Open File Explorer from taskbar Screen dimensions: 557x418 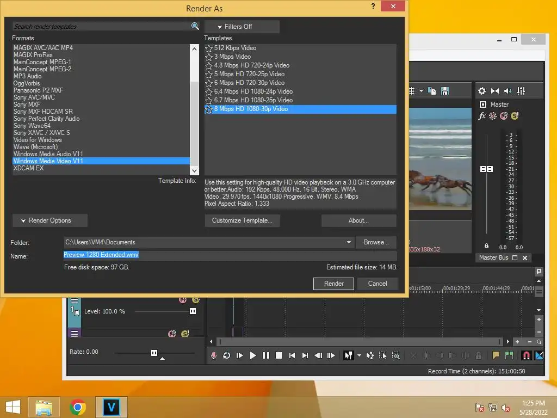point(44,407)
